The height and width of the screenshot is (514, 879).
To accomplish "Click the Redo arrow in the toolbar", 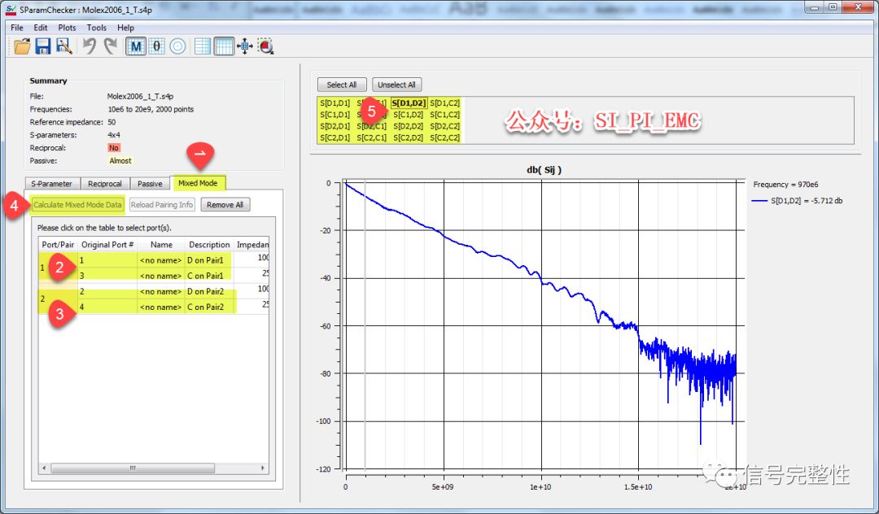I will pos(110,46).
